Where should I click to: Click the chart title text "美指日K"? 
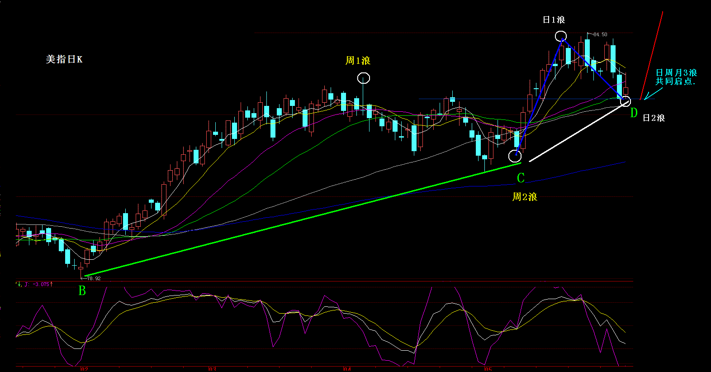click(64, 59)
